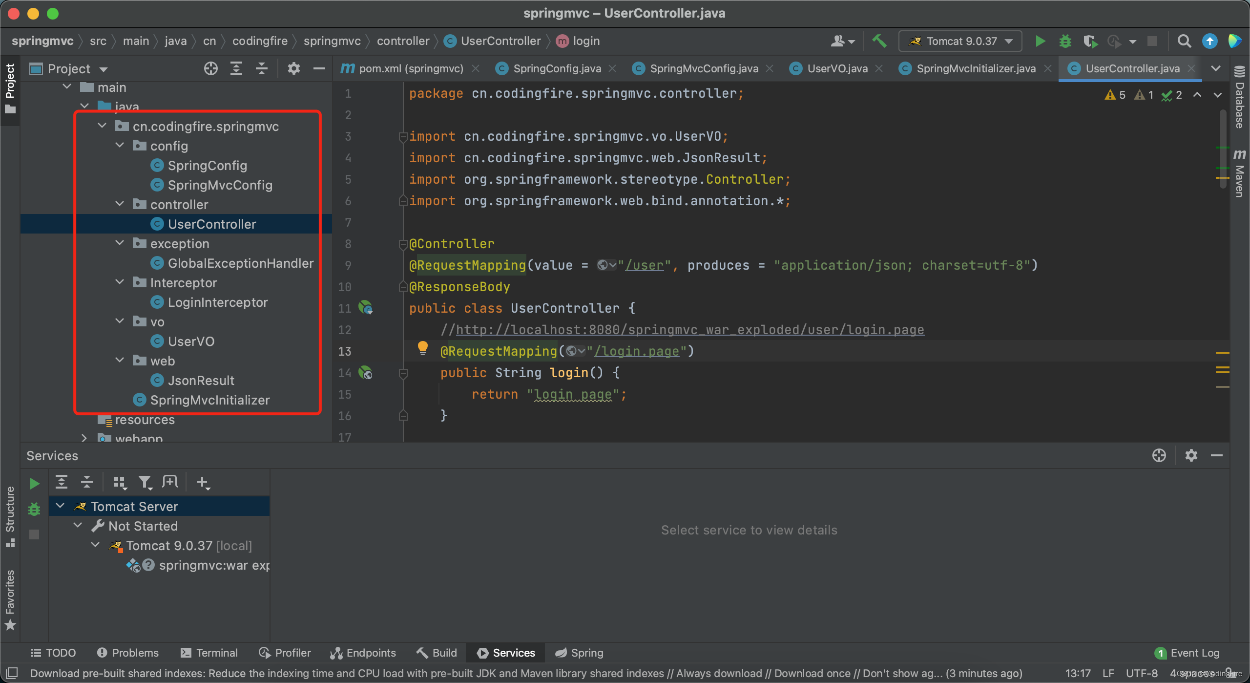Click the Build project hammer icon

[879, 41]
